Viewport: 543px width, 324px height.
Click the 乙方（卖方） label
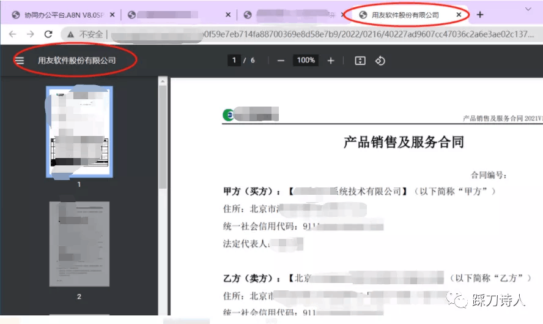click(x=252, y=278)
